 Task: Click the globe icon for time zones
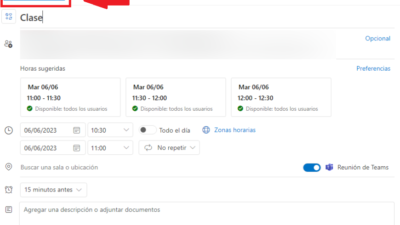point(206,130)
